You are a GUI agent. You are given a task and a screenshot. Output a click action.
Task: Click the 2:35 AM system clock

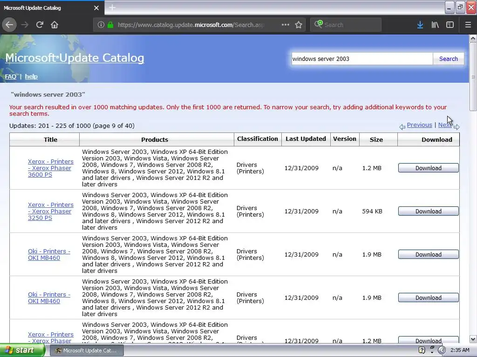pyautogui.click(x=460, y=350)
